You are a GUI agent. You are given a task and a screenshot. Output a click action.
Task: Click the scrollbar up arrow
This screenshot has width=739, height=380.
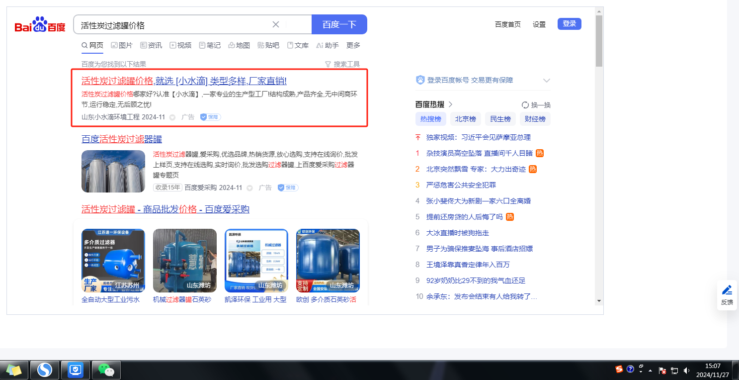(599, 11)
